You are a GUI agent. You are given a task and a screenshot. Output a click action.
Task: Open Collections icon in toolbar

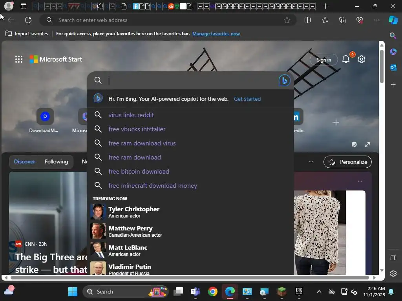342,20
